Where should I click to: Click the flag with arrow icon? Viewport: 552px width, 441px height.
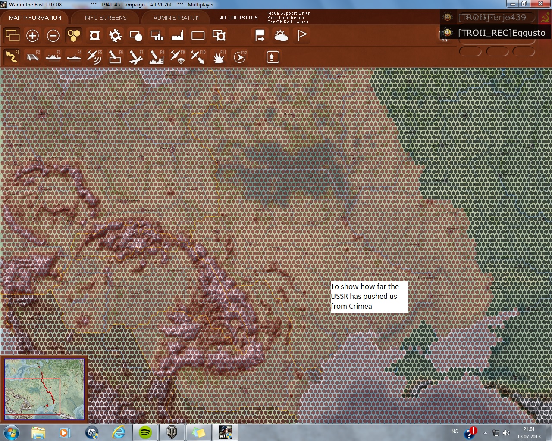[x=260, y=35]
